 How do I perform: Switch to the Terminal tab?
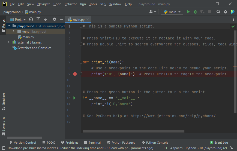92,143
